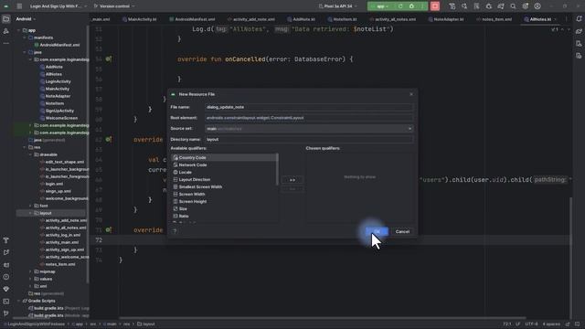Open the main menu hamburger icon
The image size is (585, 329).
[19, 6]
